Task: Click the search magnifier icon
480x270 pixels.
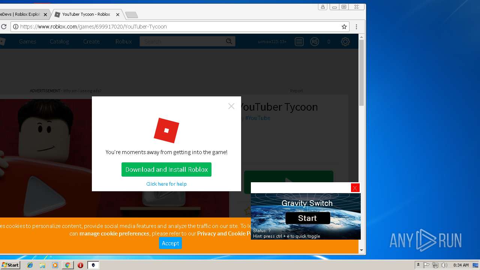Action: coord(229,41)
